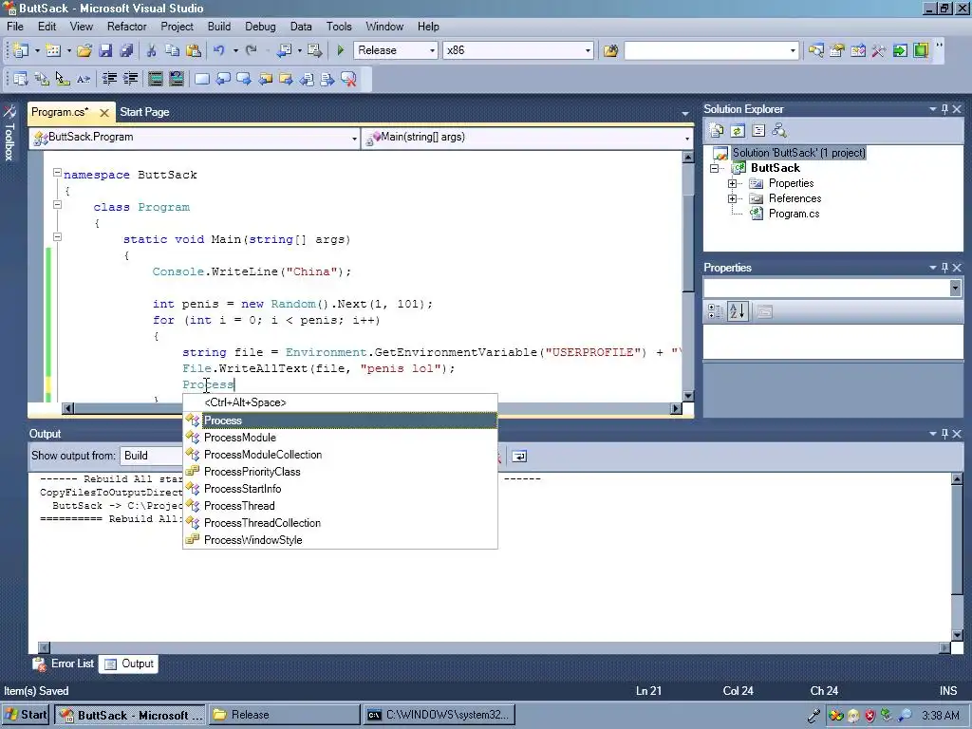Toggle auto-hide pin on Properties panel
The height and width of the screenshot is (729, 972).
tap(944, 268)
